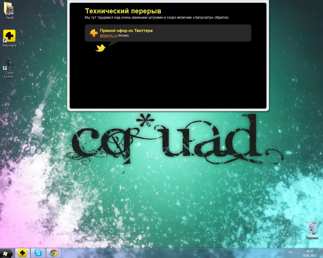The width and height of the screenshot is (323, 258).
Task: Open the Windows Start menu
Action: pos(6,253)
